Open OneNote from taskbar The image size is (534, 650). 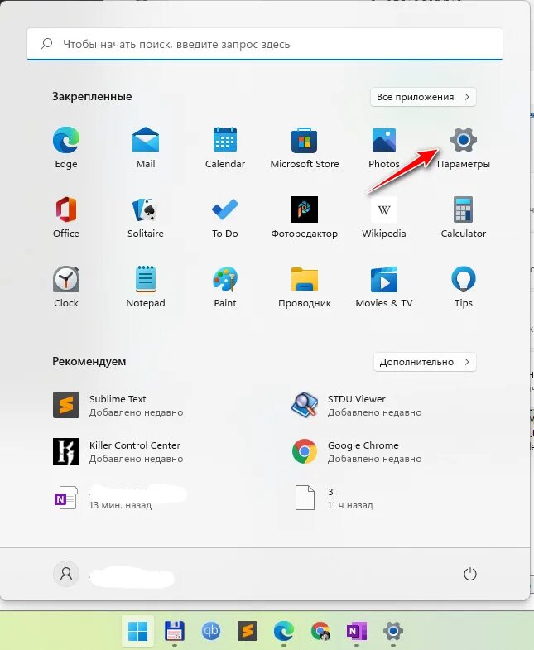click(357, 631)
